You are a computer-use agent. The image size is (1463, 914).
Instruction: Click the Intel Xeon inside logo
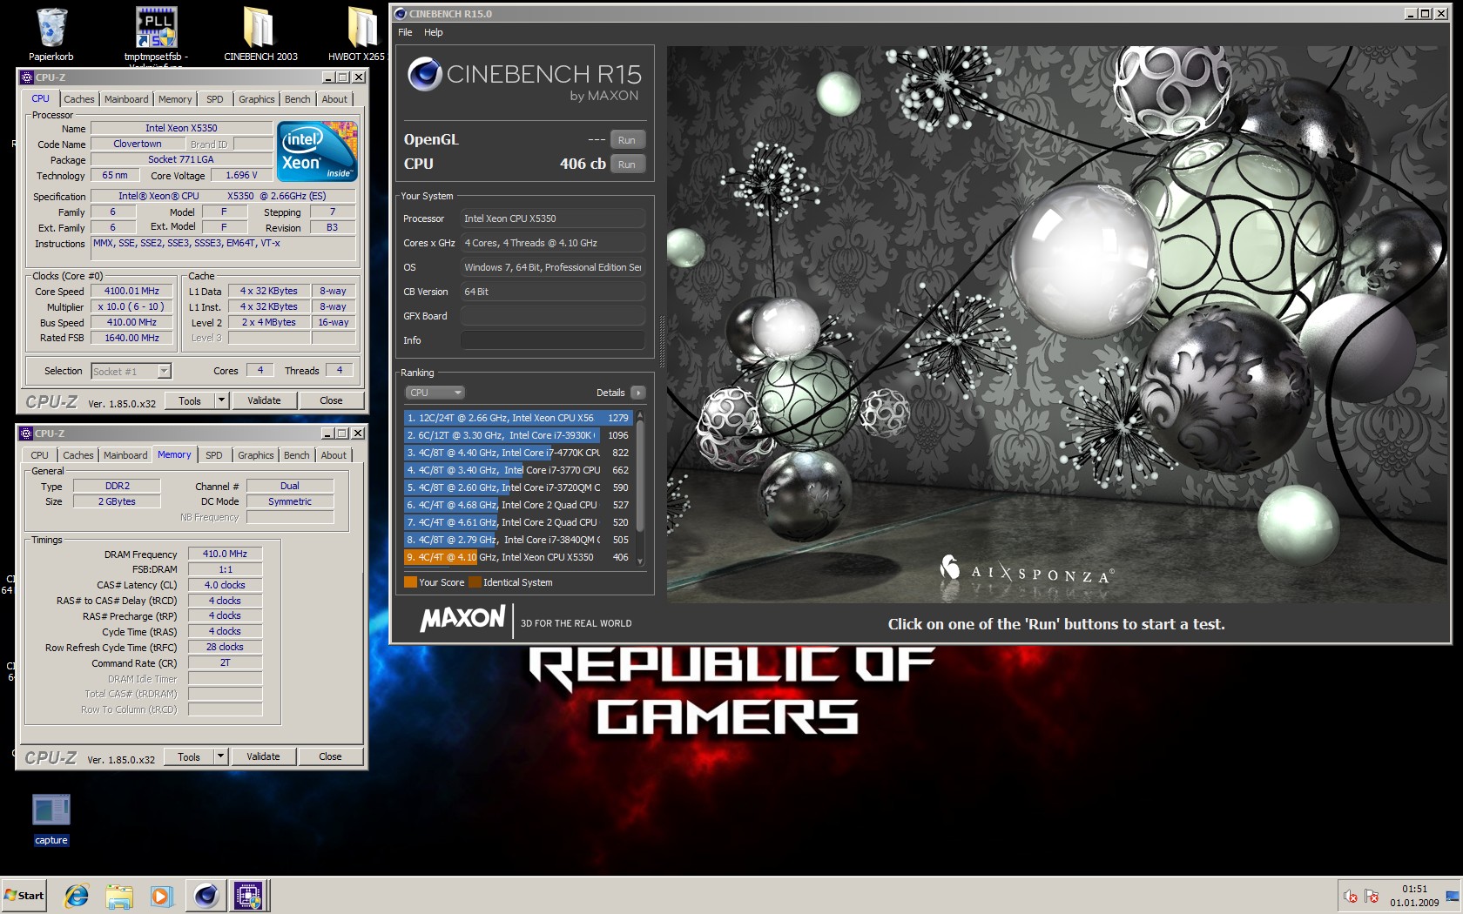(317, 151)
